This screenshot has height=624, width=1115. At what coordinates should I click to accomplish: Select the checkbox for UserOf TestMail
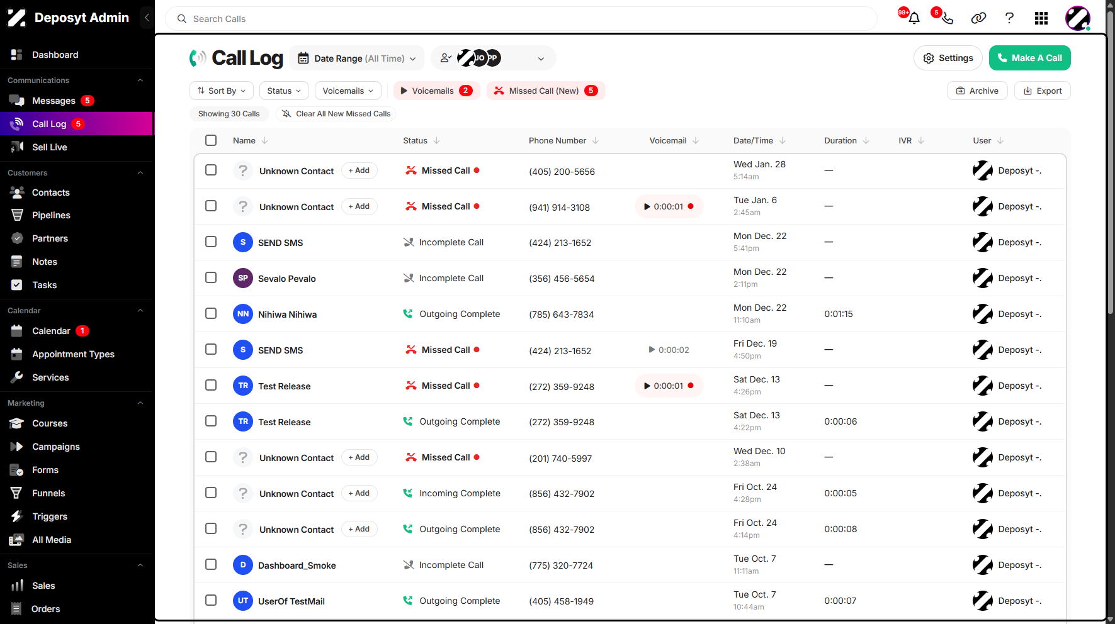coord(211,600)
